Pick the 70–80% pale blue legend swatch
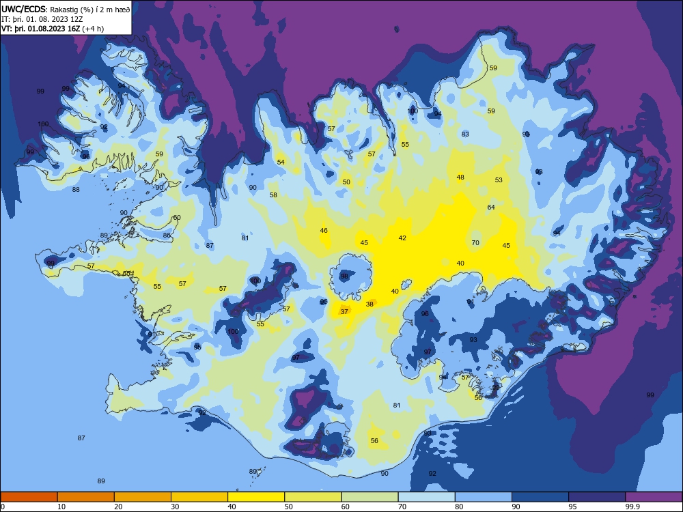The image size is (683, 512). click(x=426, y=497)
